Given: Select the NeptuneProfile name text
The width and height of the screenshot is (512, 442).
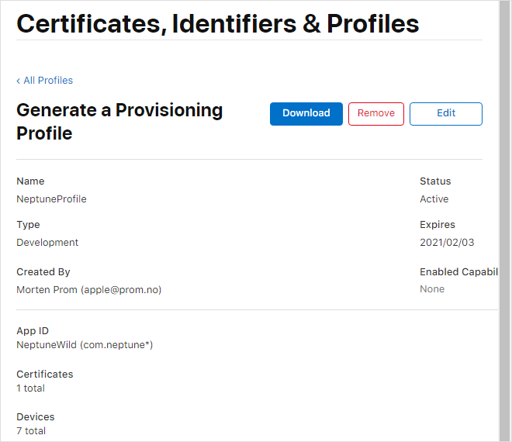Looking at the screenshot, I should (x=51, y=199).
